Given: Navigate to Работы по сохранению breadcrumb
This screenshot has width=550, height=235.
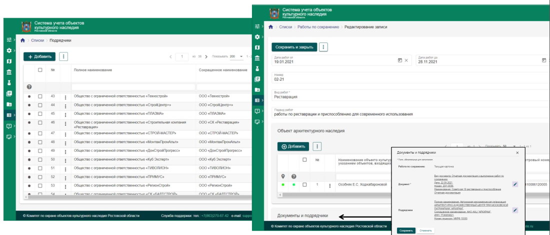Looking at the screenshot, I should (x=318, y=26).
